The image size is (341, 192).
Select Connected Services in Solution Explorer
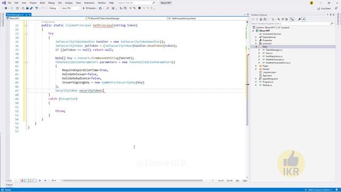(x=272, y=34)
